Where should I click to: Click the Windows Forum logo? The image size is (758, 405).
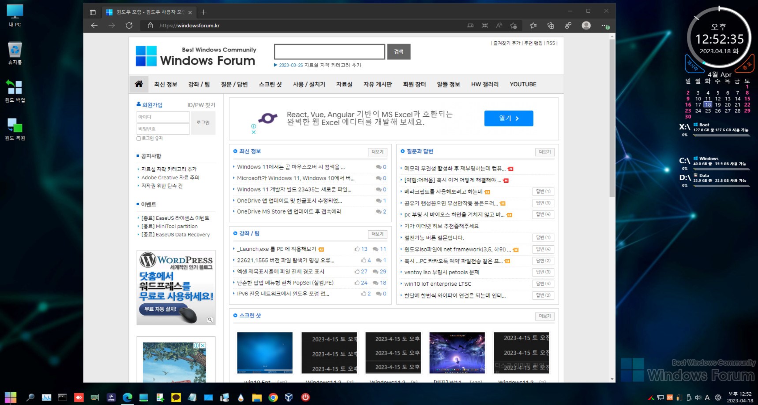pyautogui.click(x=195, y=56)
